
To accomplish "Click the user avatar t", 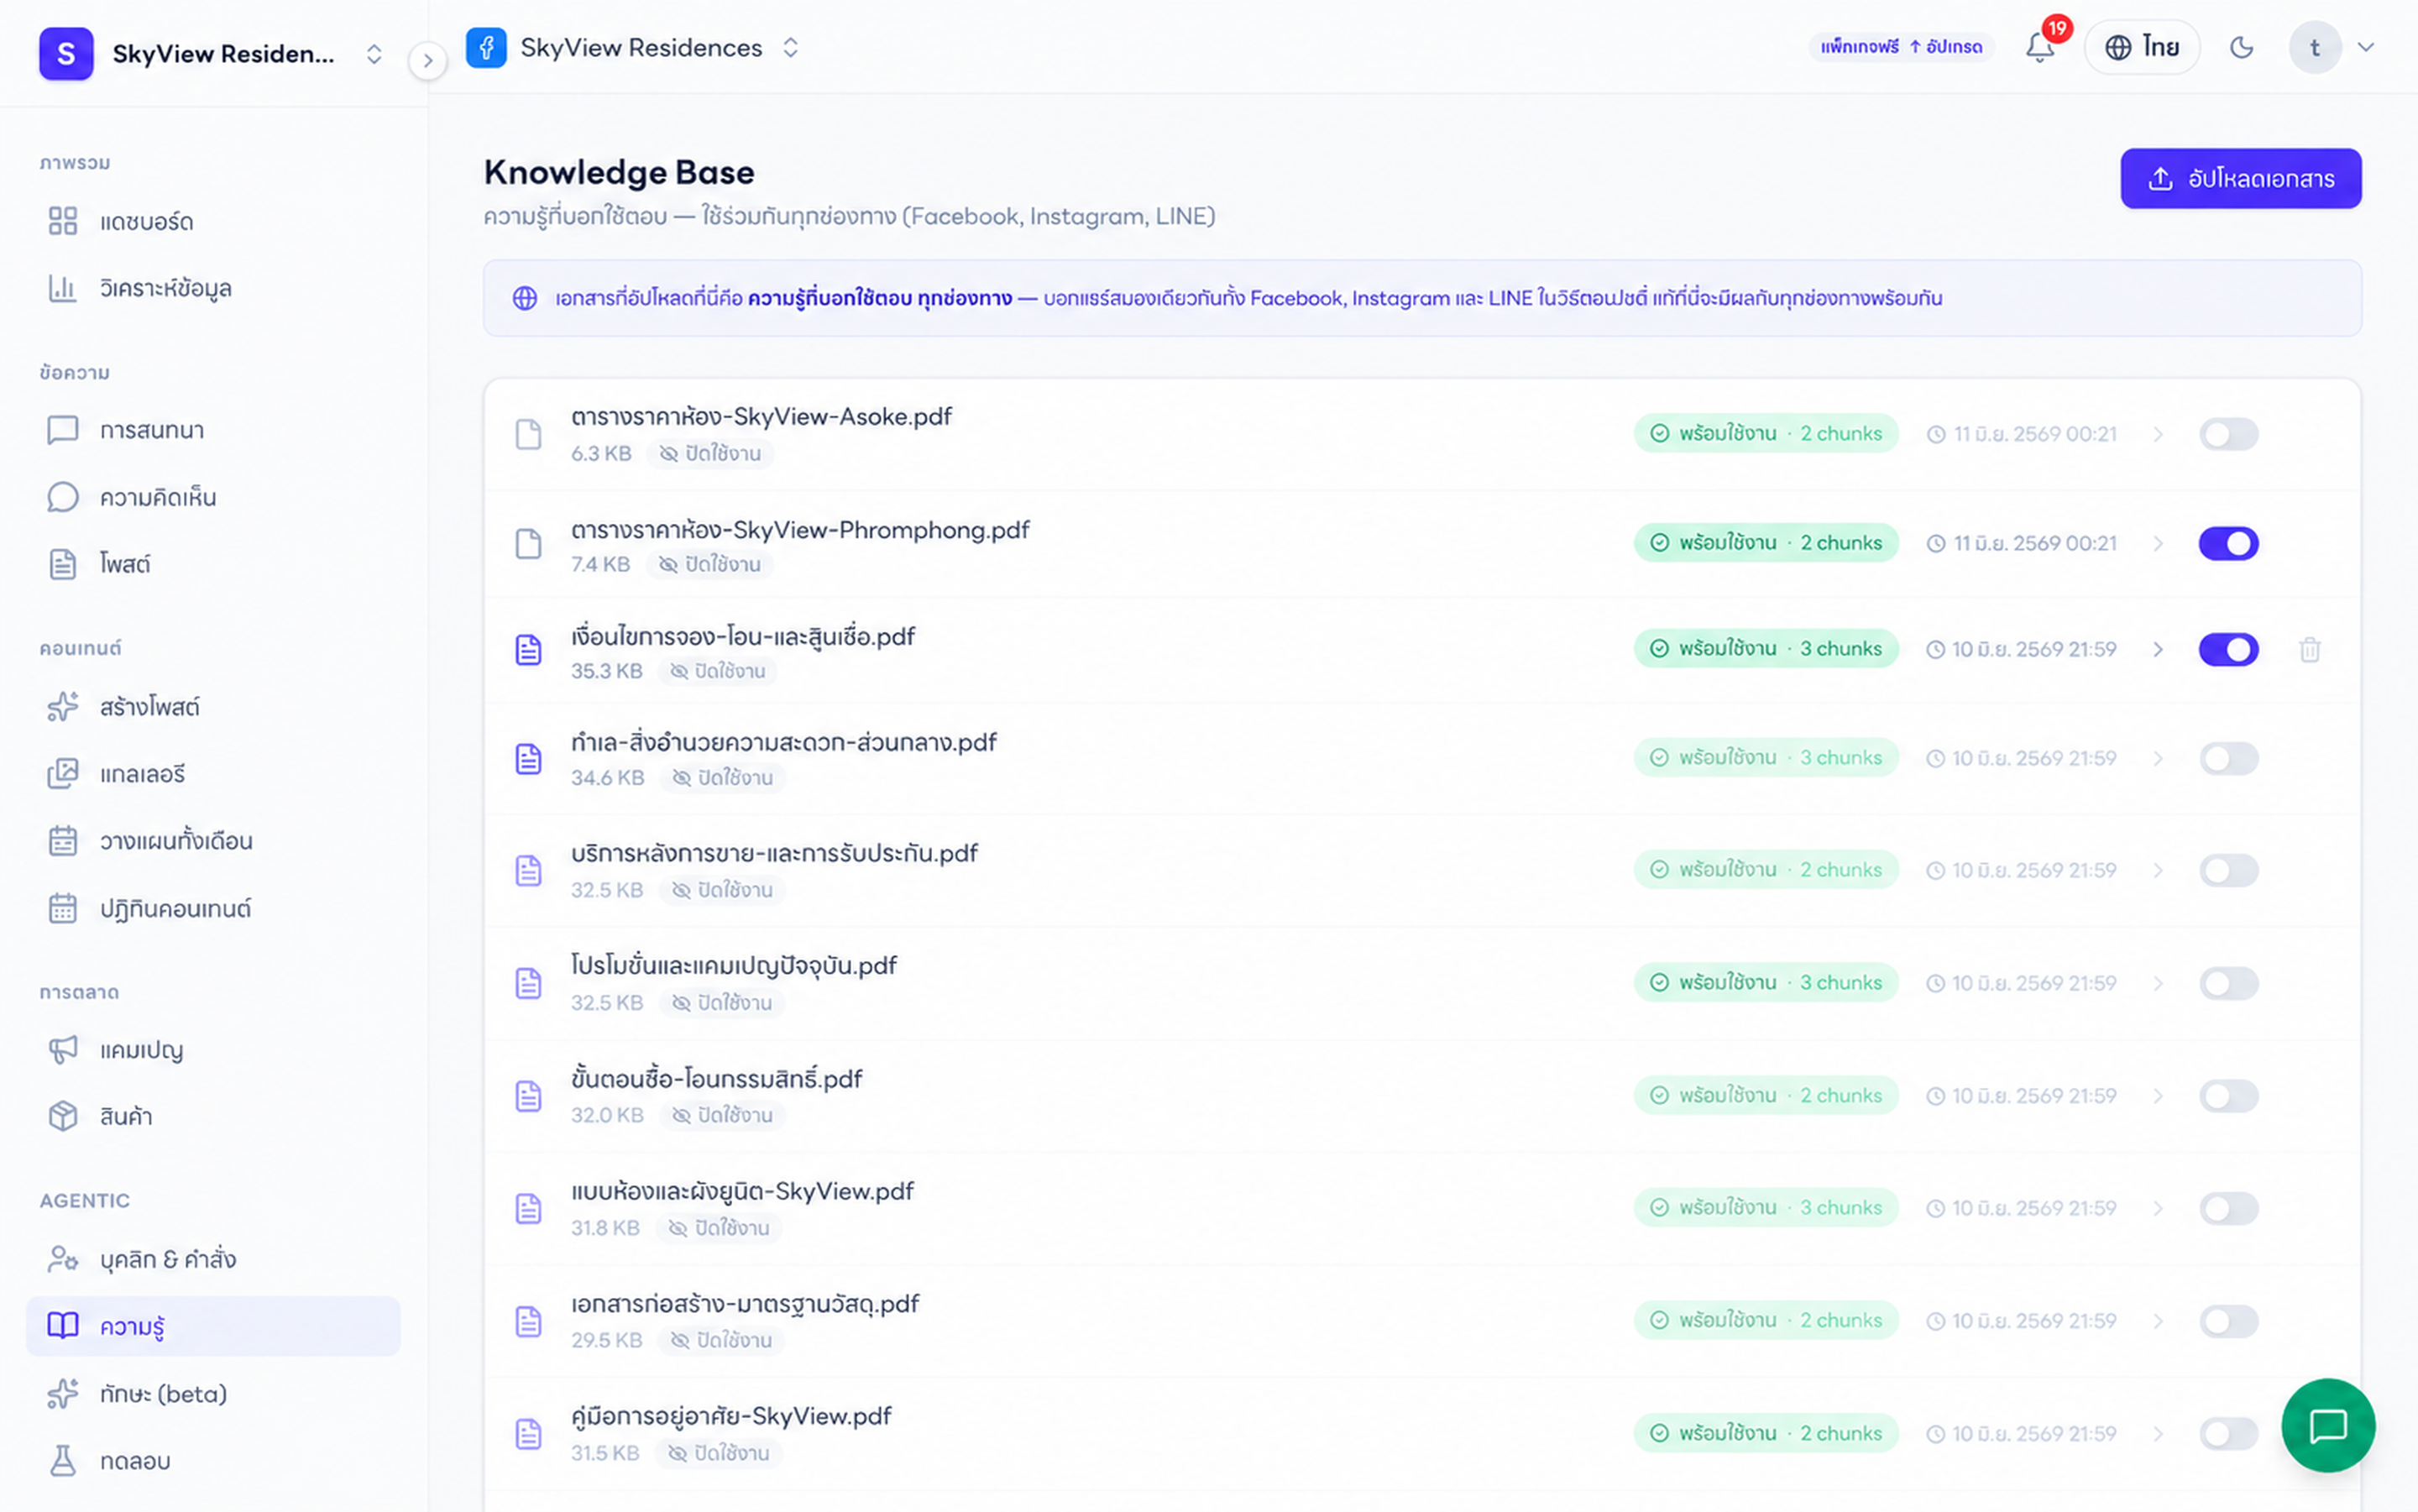I will [2314, 47].
